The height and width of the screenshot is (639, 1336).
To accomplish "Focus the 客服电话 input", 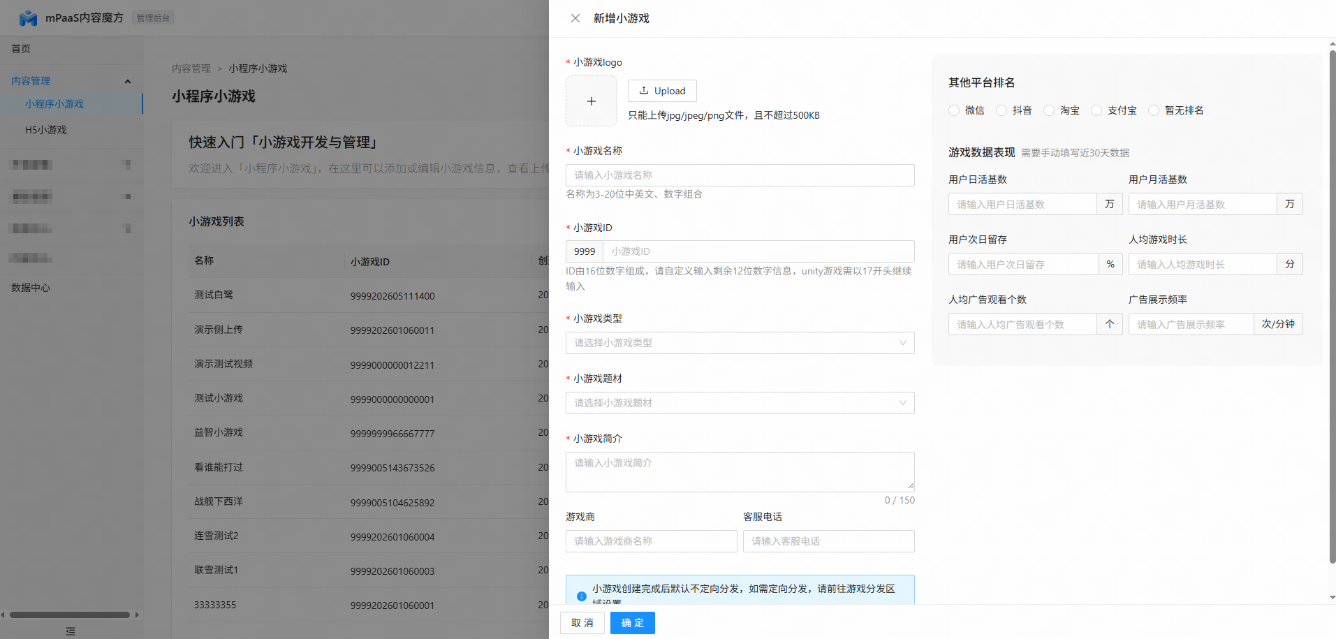I will coord(828,541).
